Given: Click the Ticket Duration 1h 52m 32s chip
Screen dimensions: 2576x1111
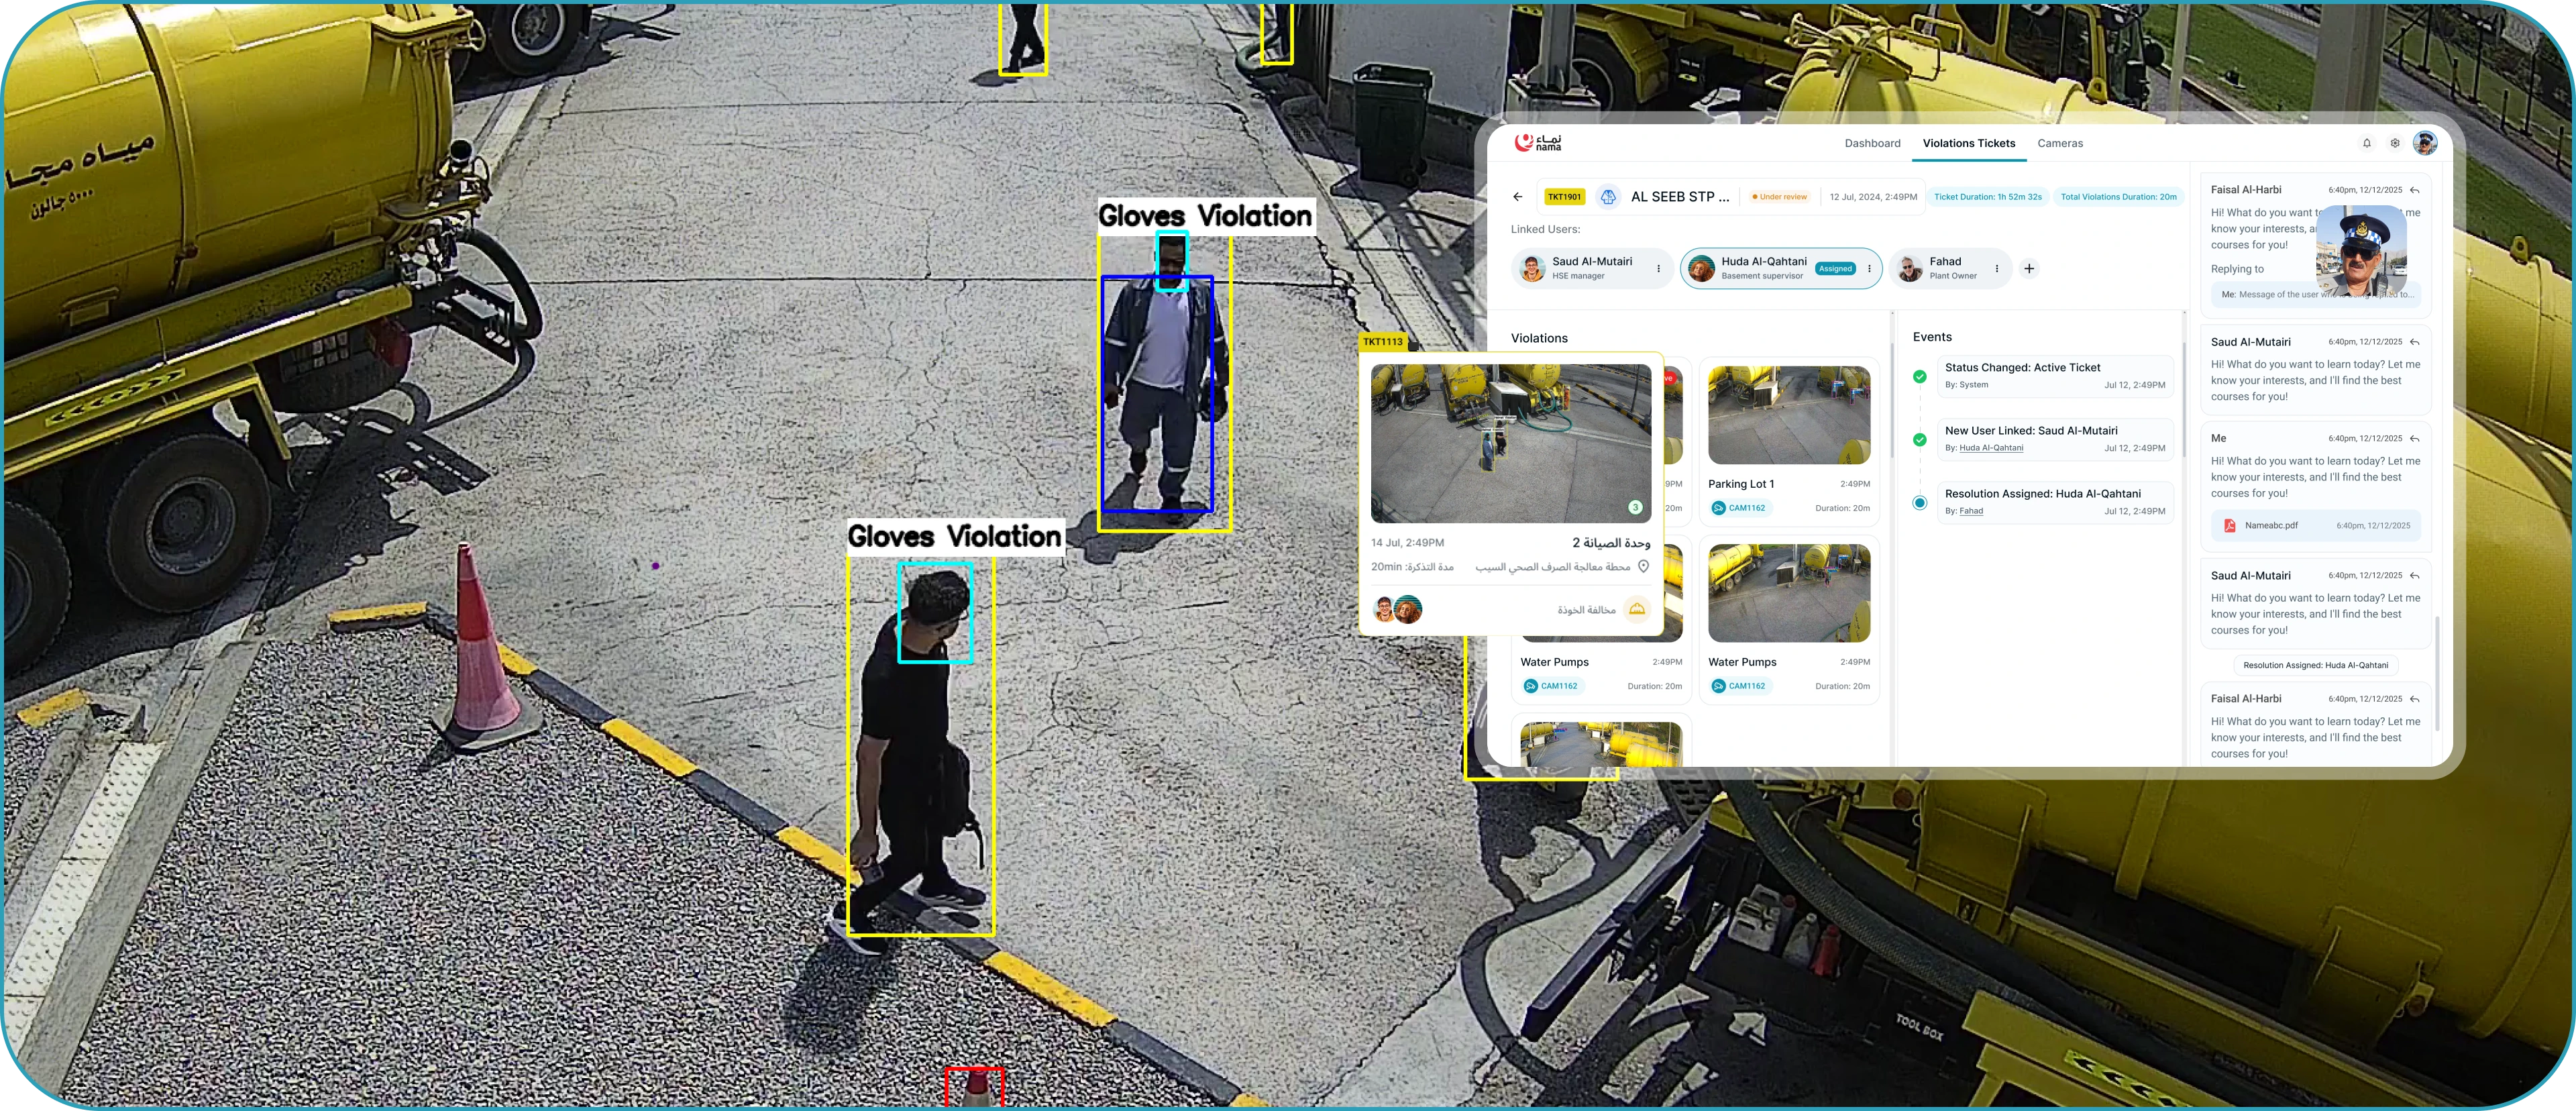Looking at the screenshot, I should pyautogui.click(x=1987, y=197).
